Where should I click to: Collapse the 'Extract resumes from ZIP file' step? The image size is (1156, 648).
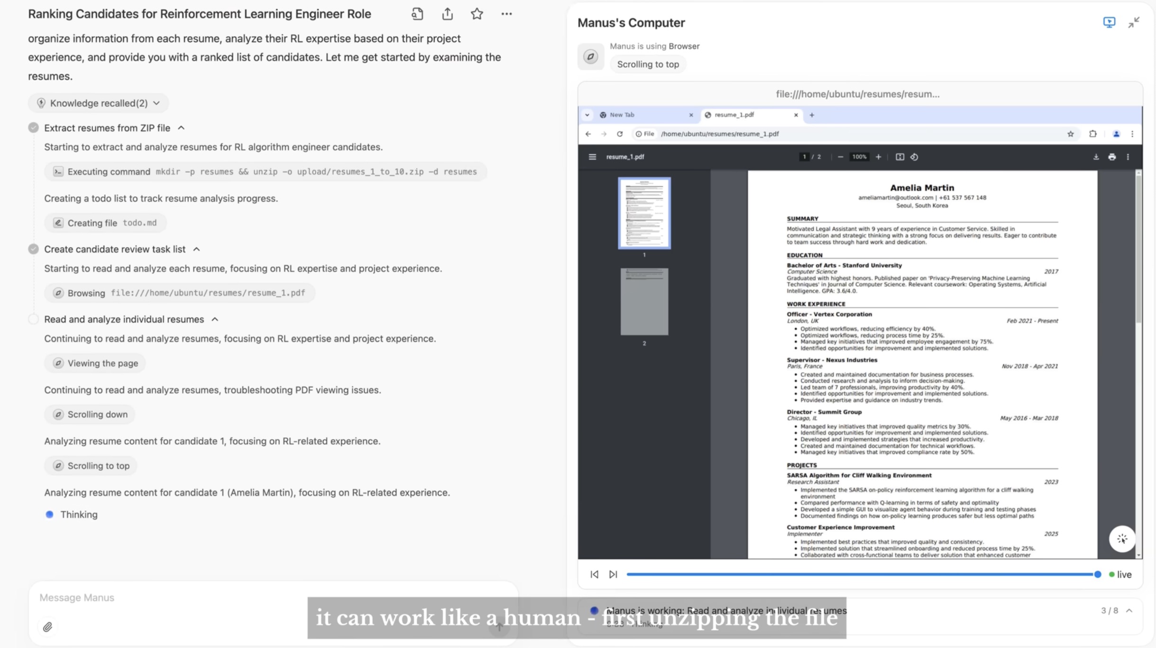(x=182, y=127)
